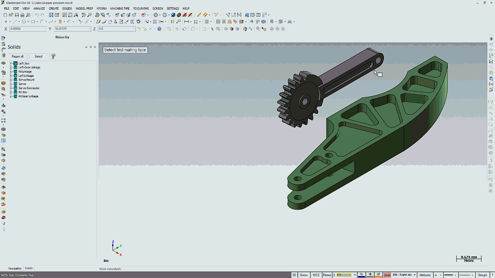The height and width of the screenshot is (278, 495).
Task: Toggle the Left Jaw solid checkbox
Action: point(15,63)
